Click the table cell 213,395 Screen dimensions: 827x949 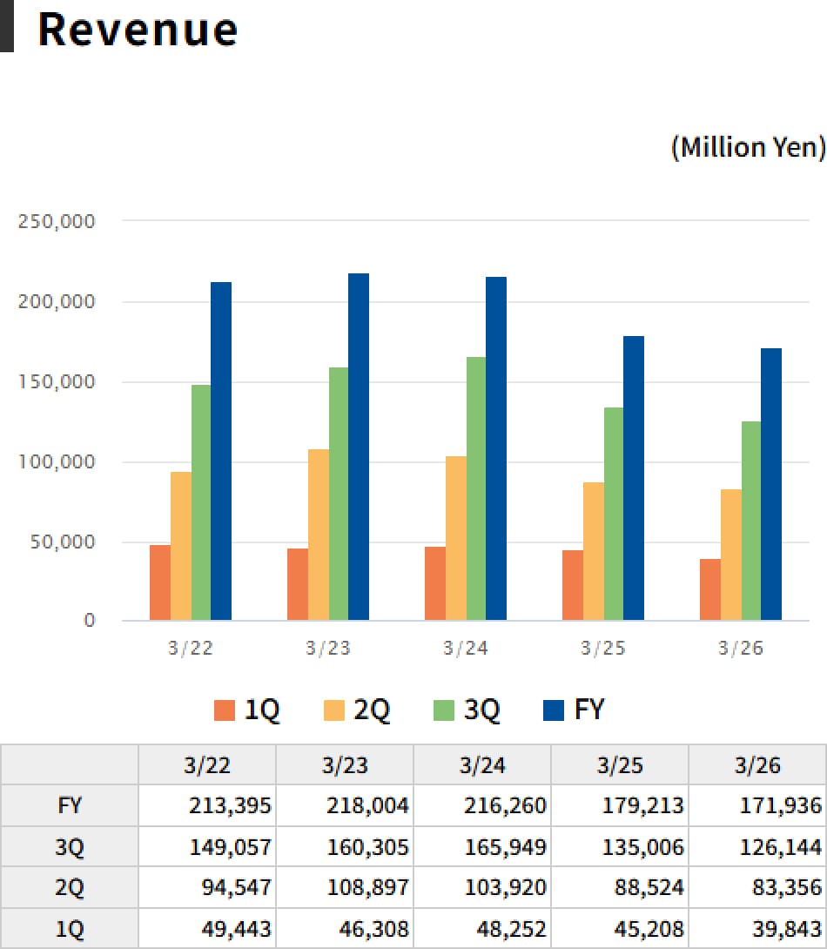coord(207,805)
